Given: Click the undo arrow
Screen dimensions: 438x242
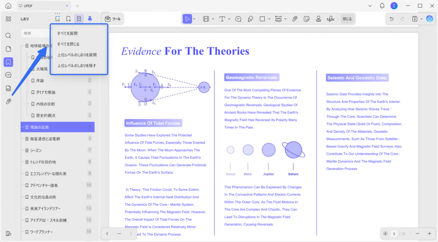Looking at the screenshot, I should click(x=392, y=19).
